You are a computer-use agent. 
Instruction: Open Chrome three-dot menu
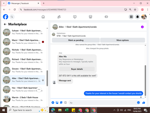point(148,10)
